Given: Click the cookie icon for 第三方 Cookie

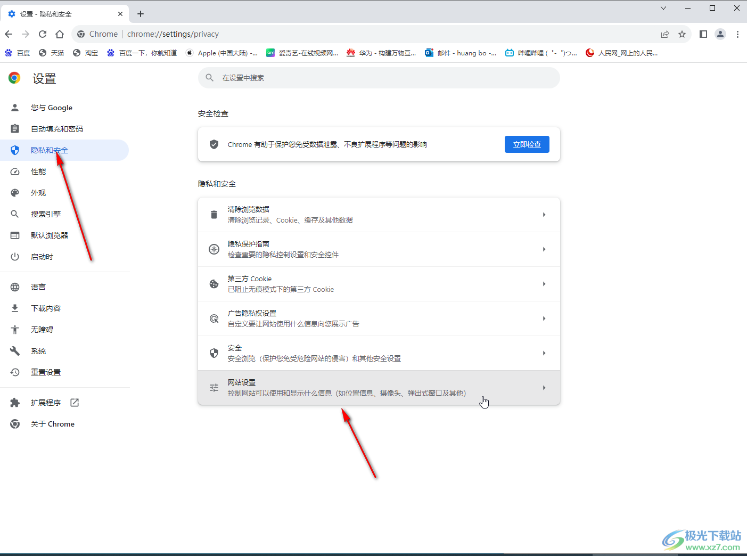Looking at the screenshot, I should click(x=214, y=284).
